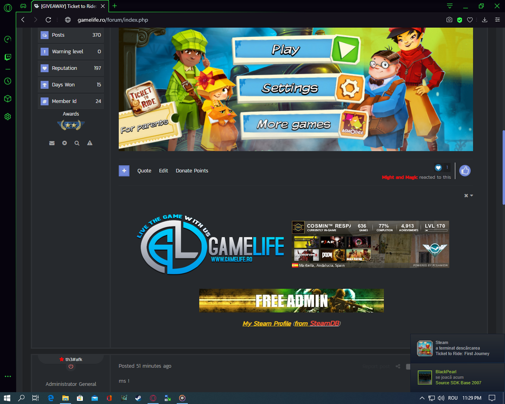
Task: Open Might and Magic user profile
Action: [x=399, y=177]
